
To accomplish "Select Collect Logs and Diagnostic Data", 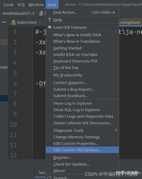I will point(82,116).
